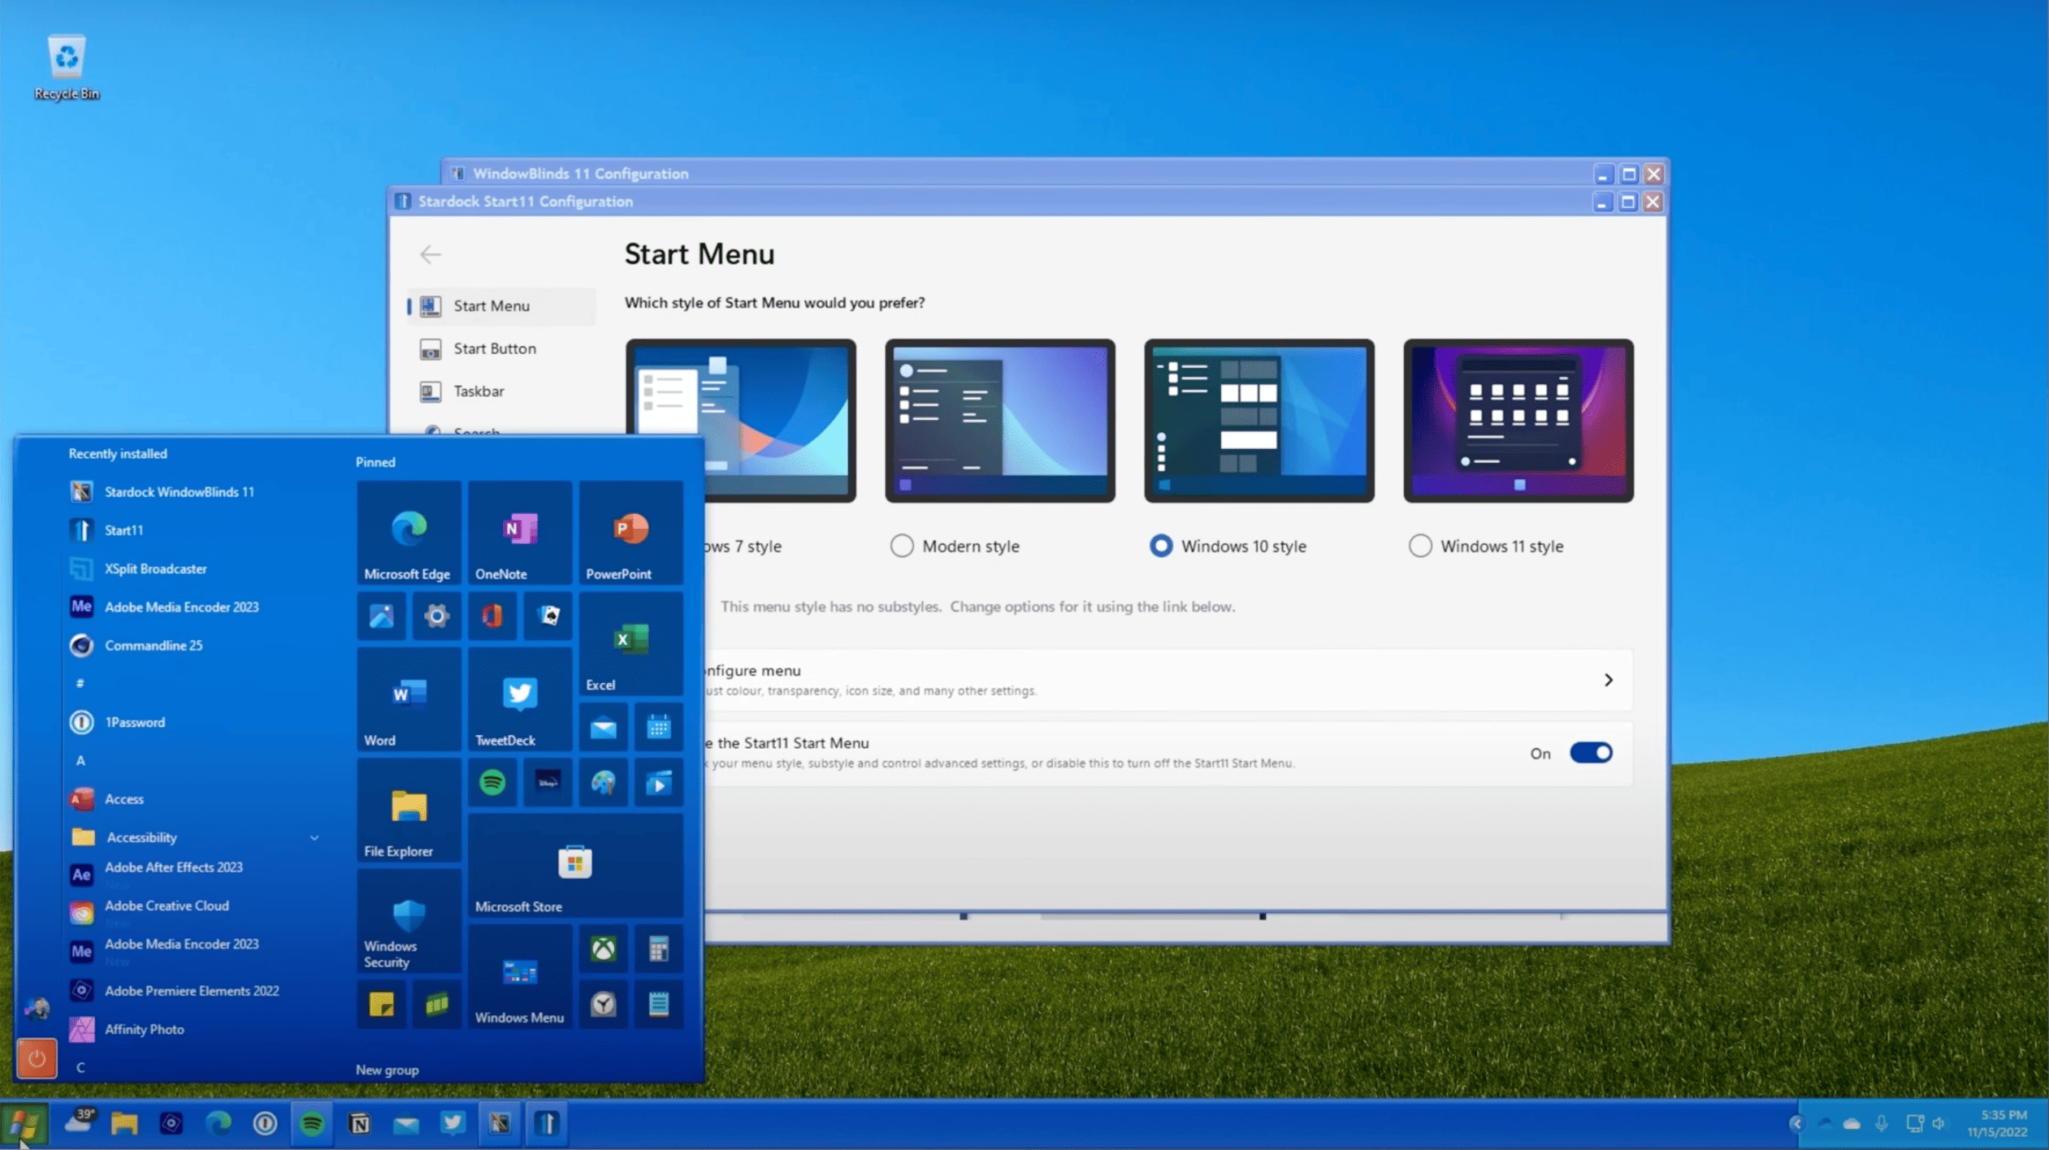Turn off the Start11 Start Menu toggle
Screen dimensions: 2049x1150
click(x=1590, y=752)
